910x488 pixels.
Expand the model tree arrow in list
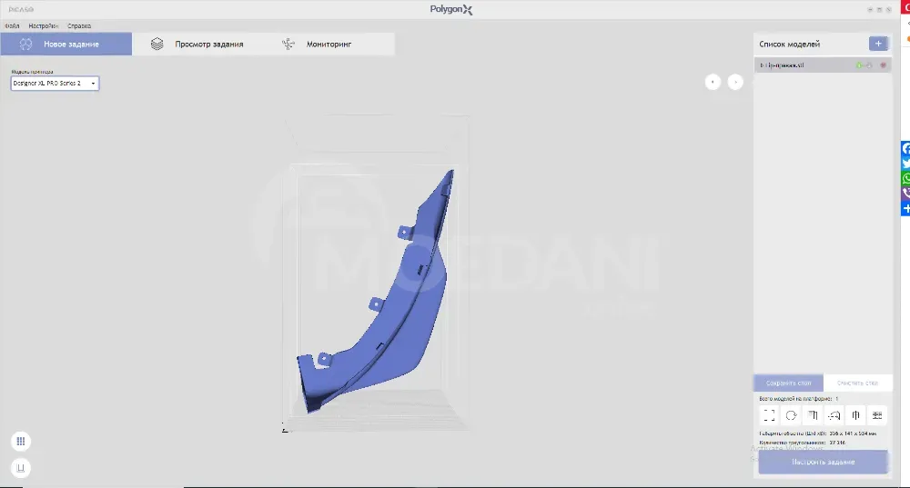point(762,65)
